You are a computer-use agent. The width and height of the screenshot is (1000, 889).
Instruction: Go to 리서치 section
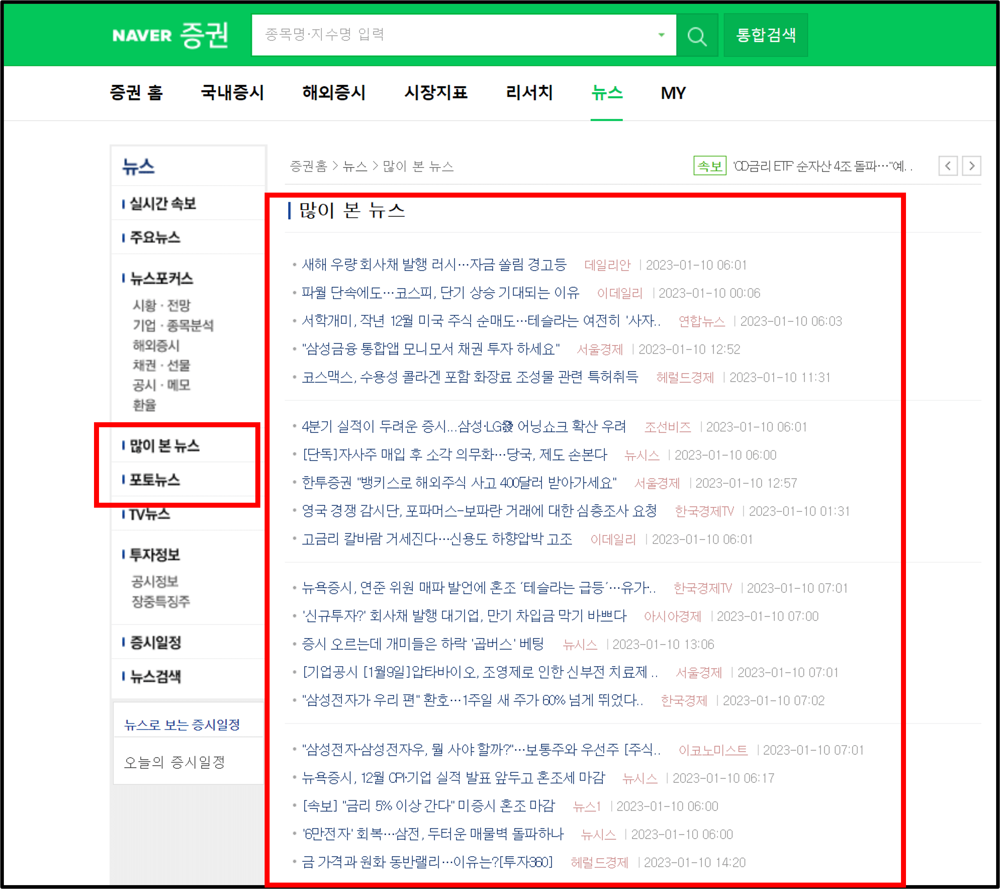[x=529, y=93]
